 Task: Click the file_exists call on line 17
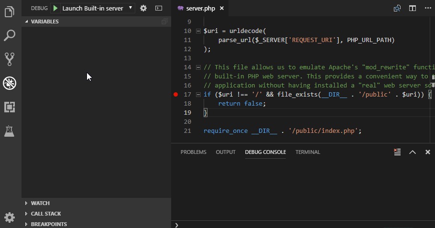297,95
